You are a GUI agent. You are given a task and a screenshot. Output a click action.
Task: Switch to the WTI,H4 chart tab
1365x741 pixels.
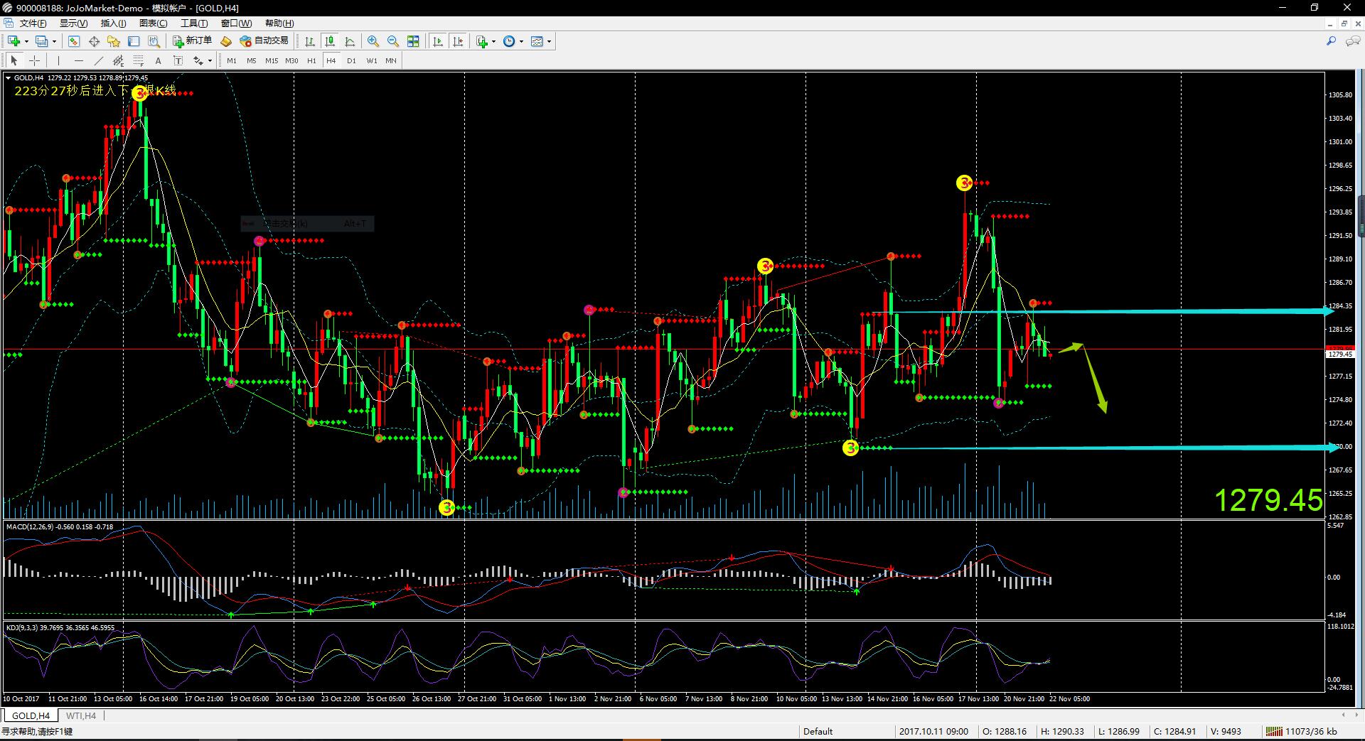[x=81, y=715]
